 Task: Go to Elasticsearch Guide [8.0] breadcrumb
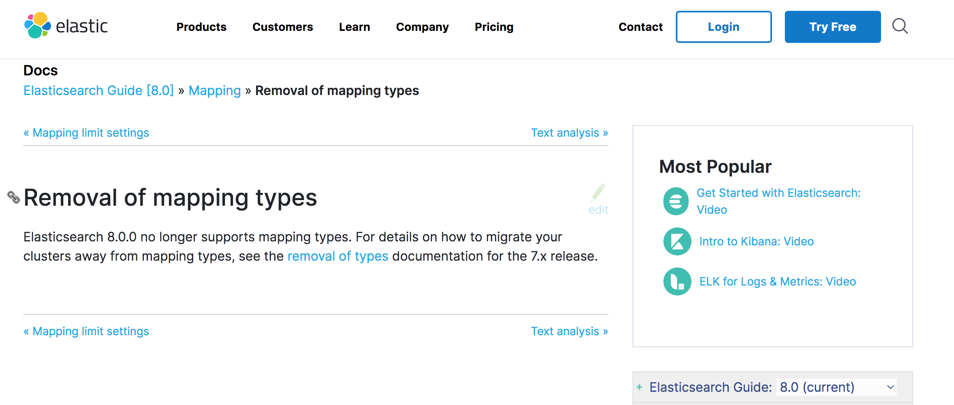(99, 91)
